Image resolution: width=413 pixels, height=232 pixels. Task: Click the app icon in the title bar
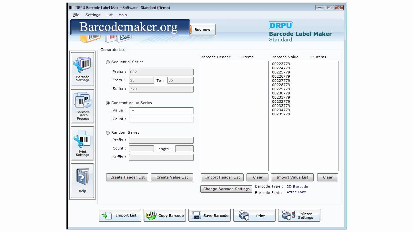[x=72, y=7]
